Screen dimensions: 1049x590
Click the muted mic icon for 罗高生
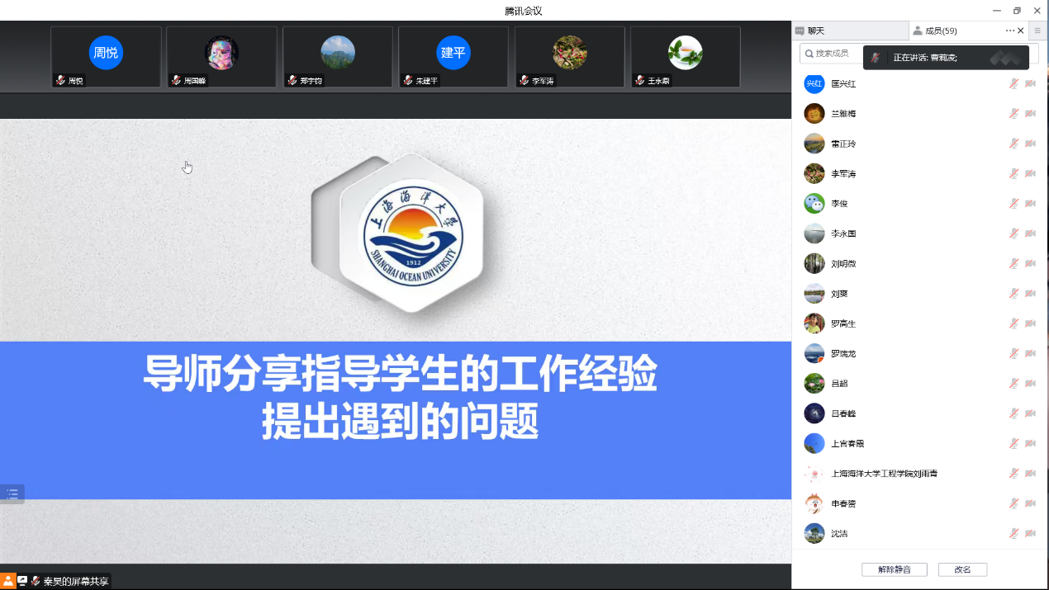click(x=1013, y=323)
